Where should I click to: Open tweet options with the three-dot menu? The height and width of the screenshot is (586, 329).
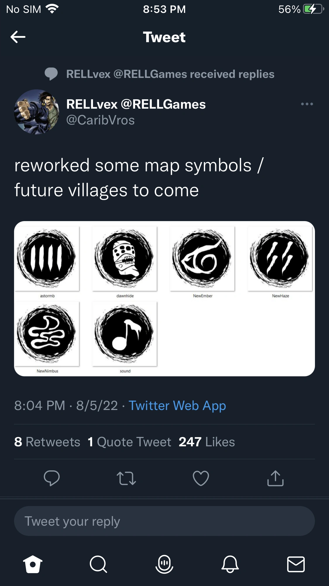[307, 104]
